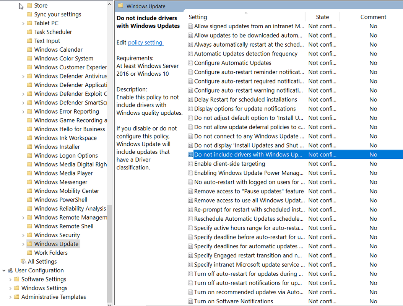Select Windows Hello for Business folder

[x=70, y=129]
